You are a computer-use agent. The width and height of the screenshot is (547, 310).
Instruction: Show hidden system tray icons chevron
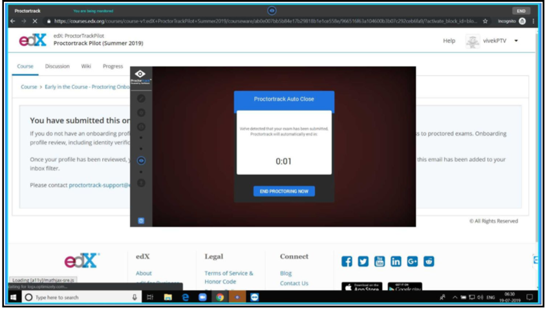point(455,298)
